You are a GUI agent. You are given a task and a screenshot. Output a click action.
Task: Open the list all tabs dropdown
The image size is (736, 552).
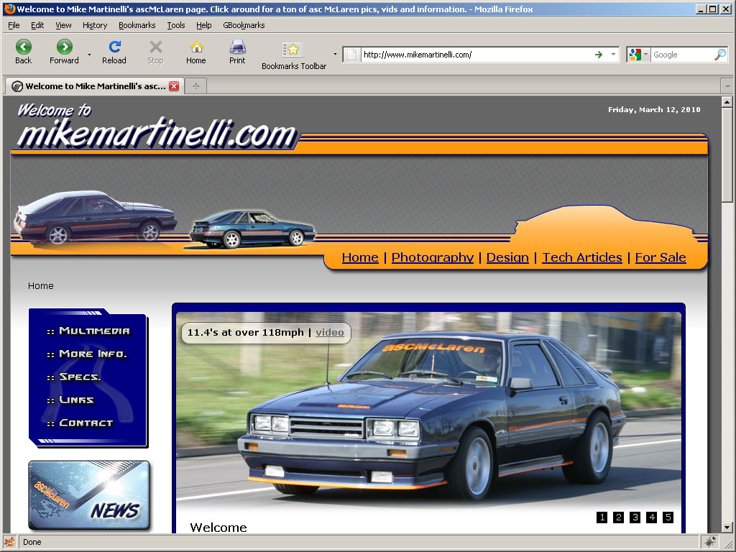727,86
